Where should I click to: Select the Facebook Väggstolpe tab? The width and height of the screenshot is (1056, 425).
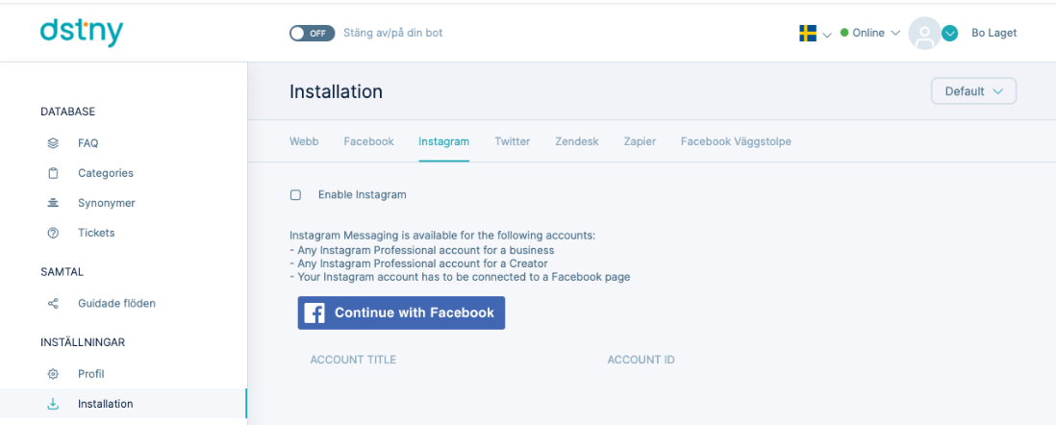(736, 141)
